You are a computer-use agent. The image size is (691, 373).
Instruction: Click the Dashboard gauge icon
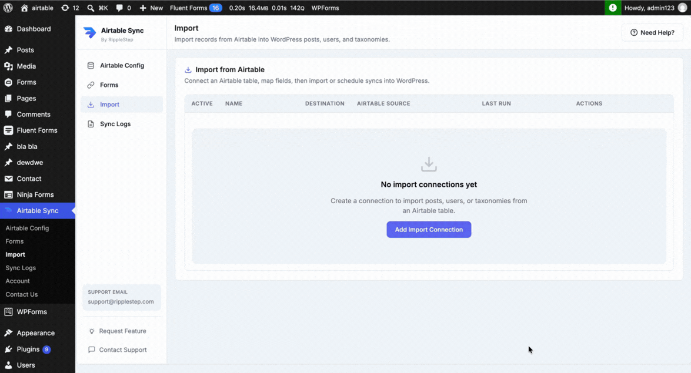(x=8, y=29)
